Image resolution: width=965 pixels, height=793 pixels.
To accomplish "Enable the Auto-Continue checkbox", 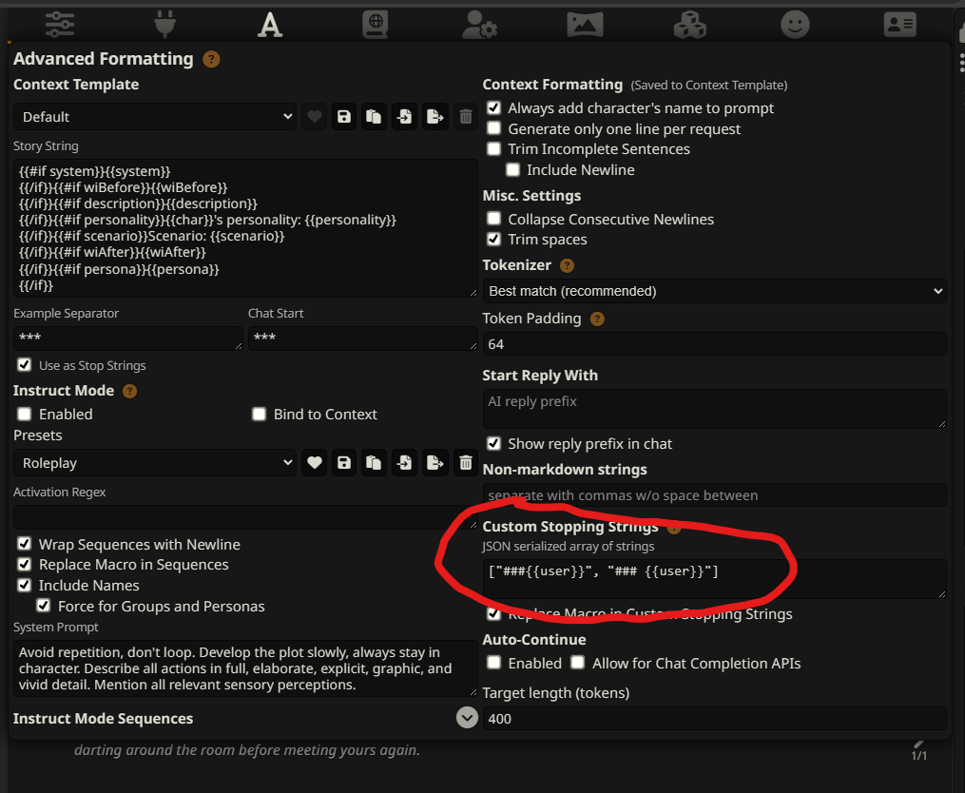I will (x=493, y=663).
